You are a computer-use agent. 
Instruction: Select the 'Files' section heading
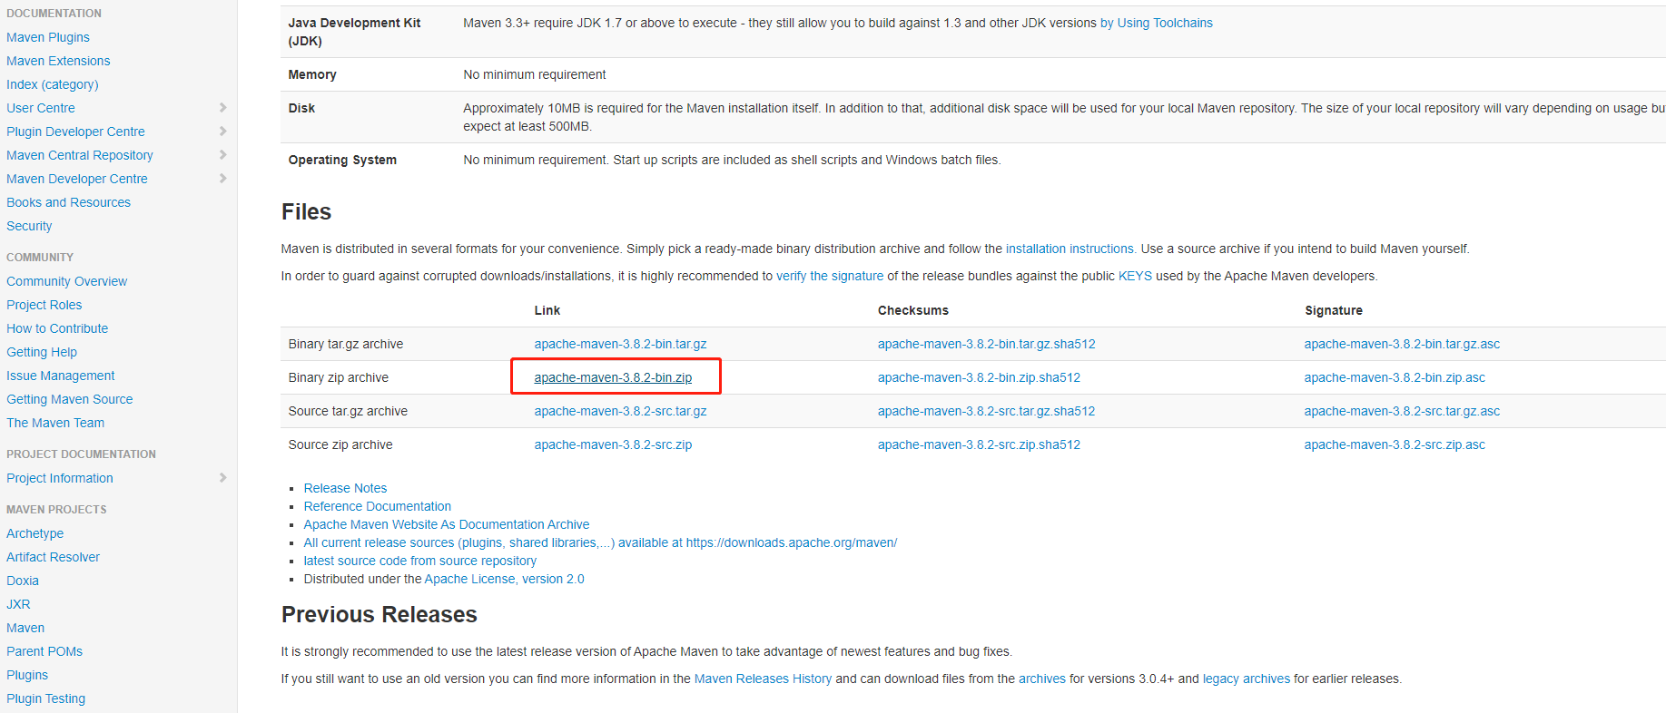tap(306, 211)
